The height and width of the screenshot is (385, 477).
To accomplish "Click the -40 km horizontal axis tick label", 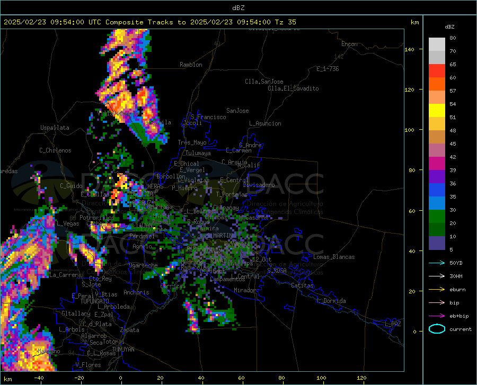I will point(39,378).
